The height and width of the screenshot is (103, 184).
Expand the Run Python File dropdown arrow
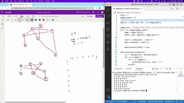tap(174, 9)
